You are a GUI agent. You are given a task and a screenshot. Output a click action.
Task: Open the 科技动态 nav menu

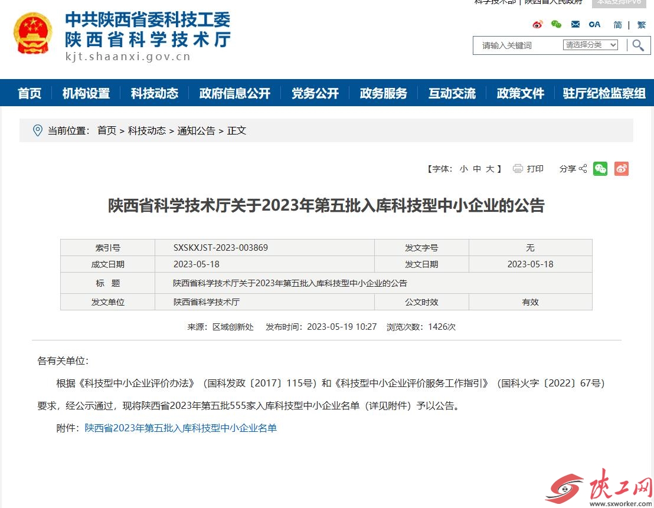tap(155, 93)
